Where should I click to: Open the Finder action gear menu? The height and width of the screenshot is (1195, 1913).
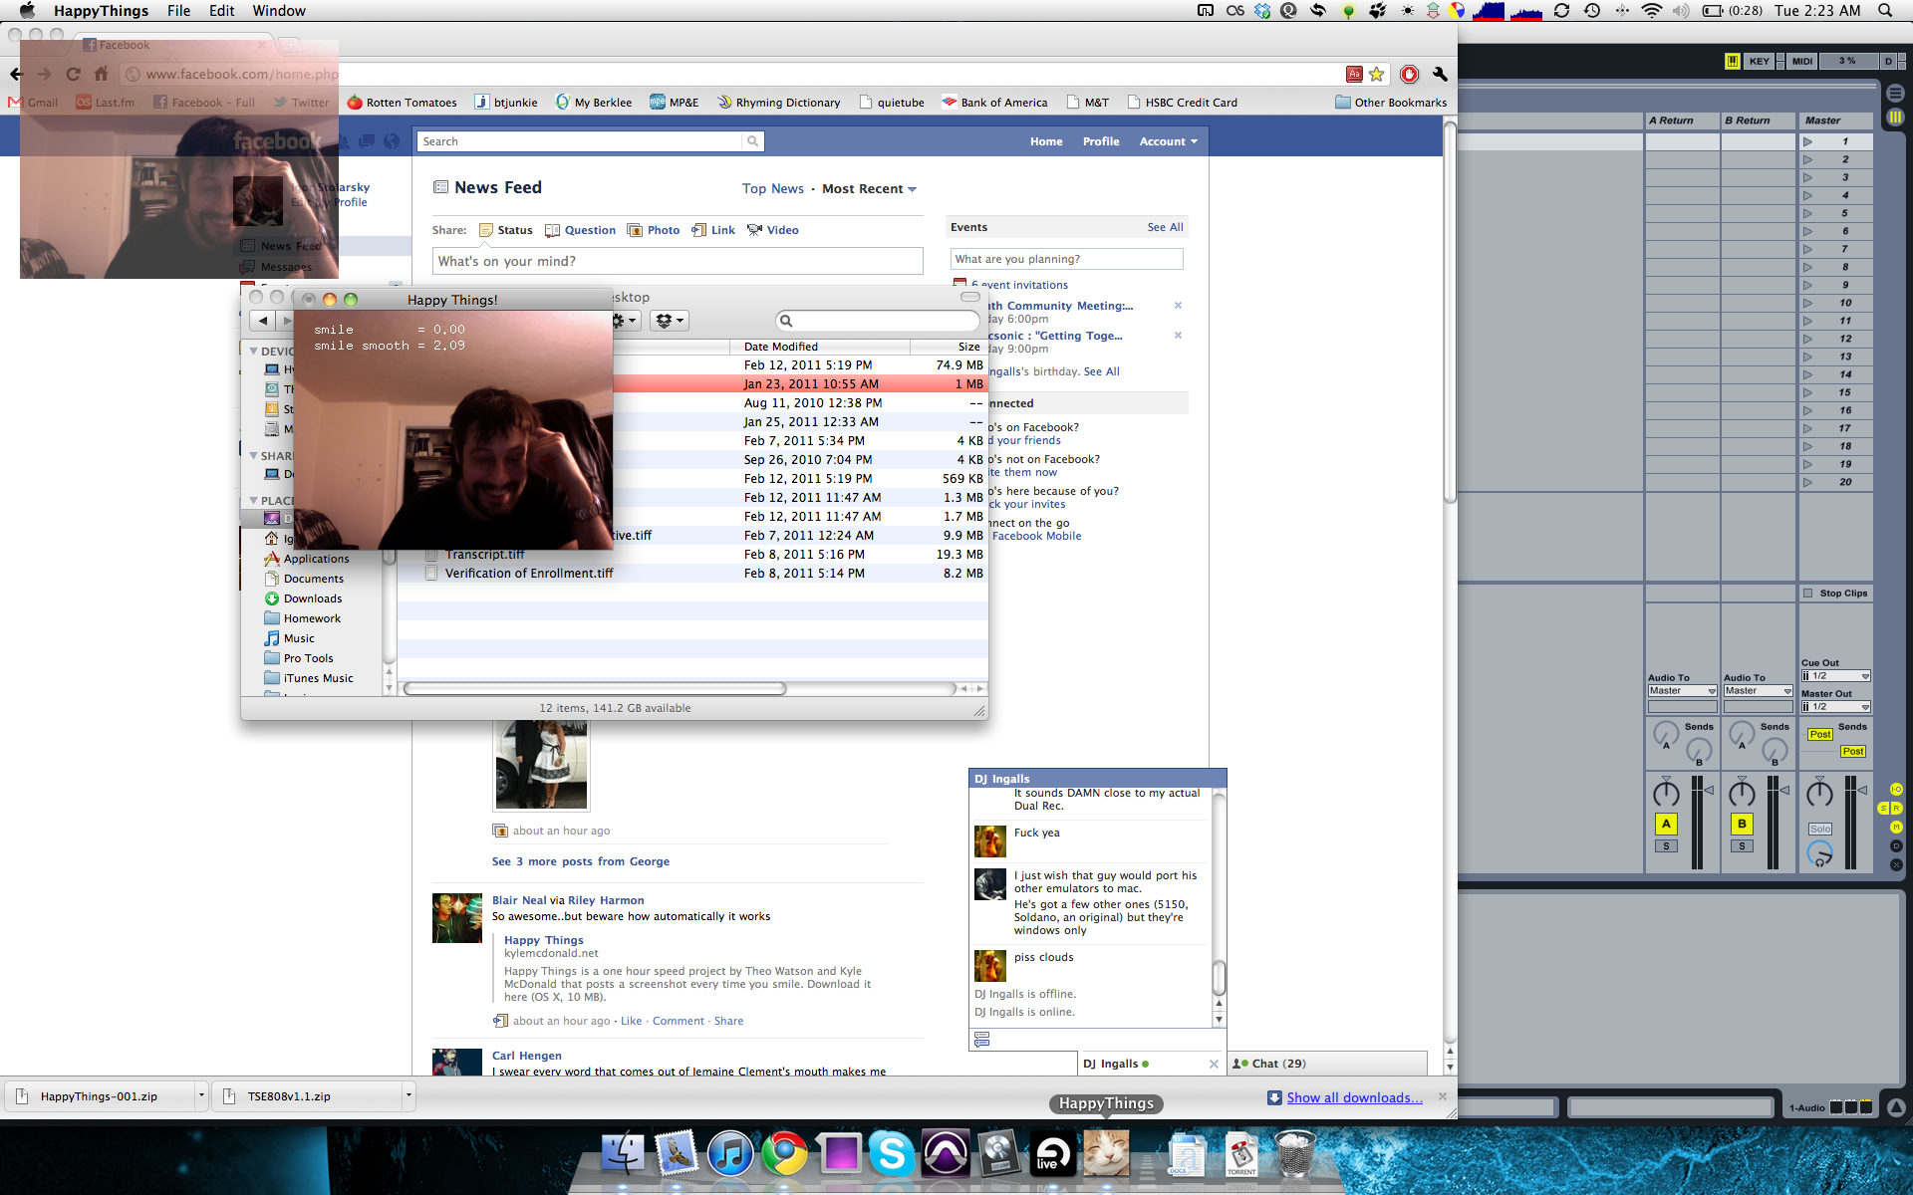coord(625,321)
